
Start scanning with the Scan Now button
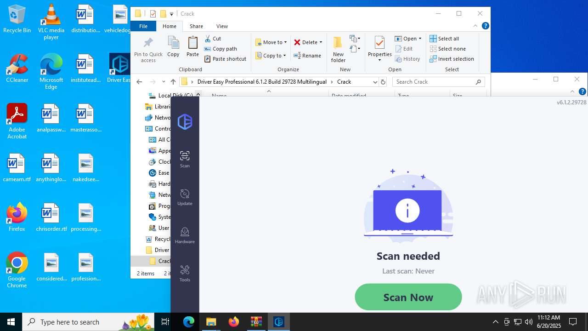pyautogui.click(x=408, y=297)
